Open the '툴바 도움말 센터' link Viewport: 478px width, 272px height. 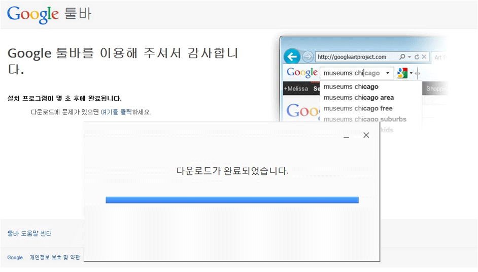(x=29, y=233)
